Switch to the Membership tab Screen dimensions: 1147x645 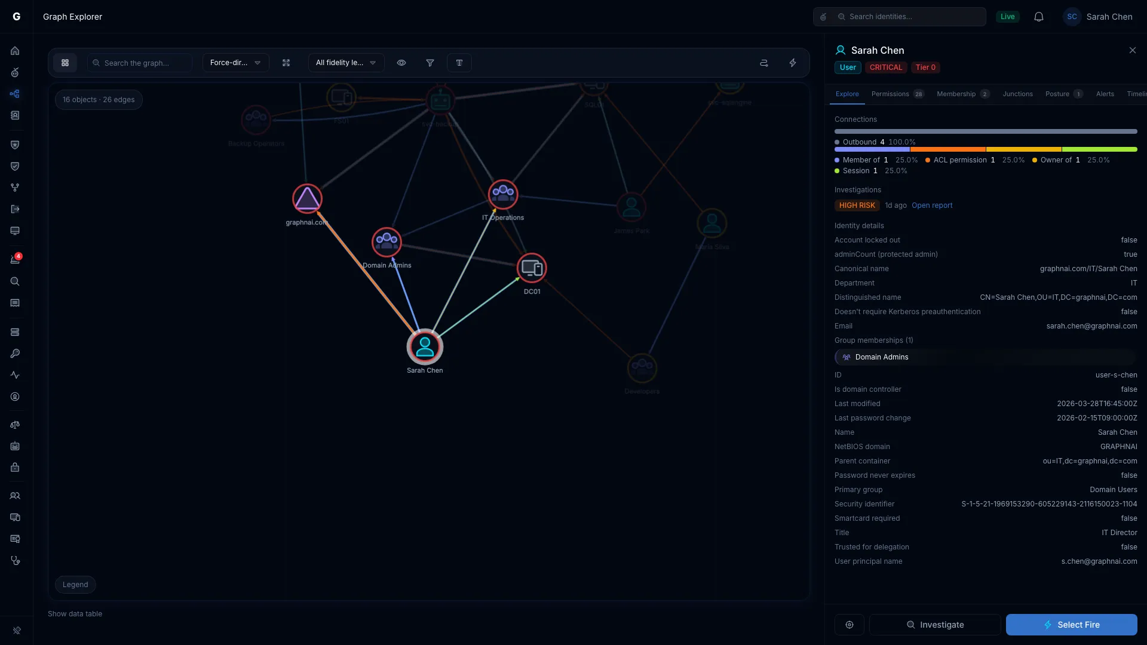tap(963, 94)
